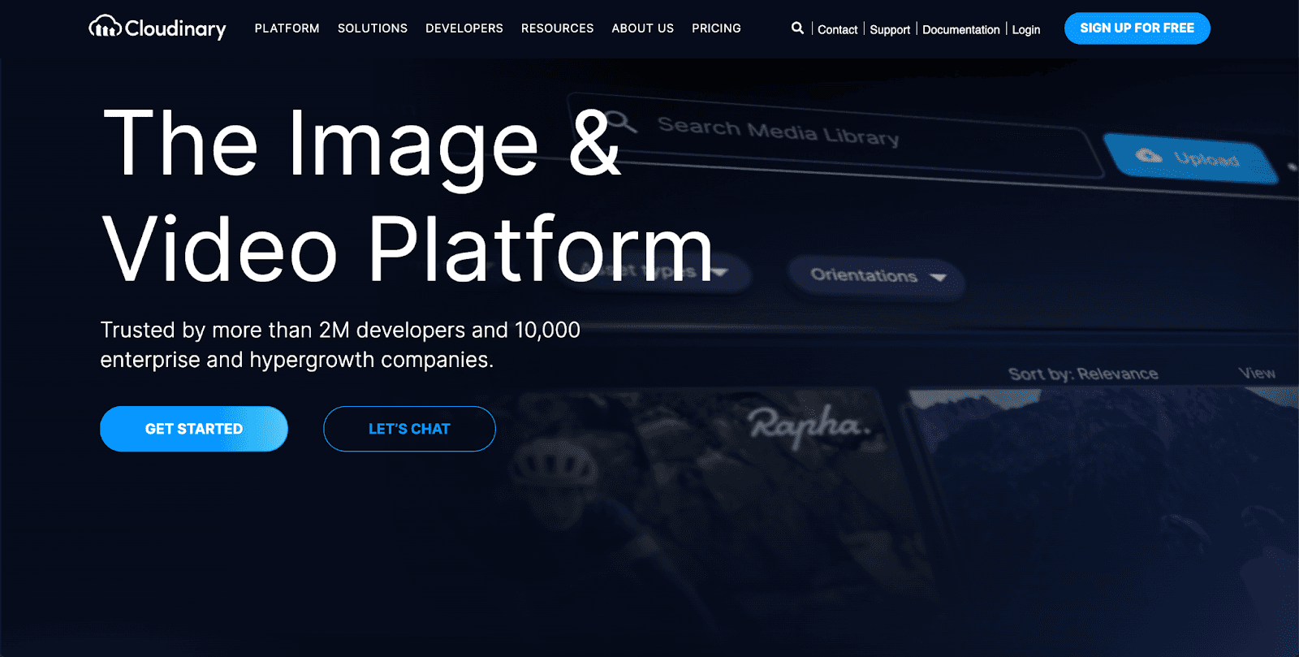Click SIGN UP FOR FREE button
The image size is (1299, 657).
(x=1137, y=28)
